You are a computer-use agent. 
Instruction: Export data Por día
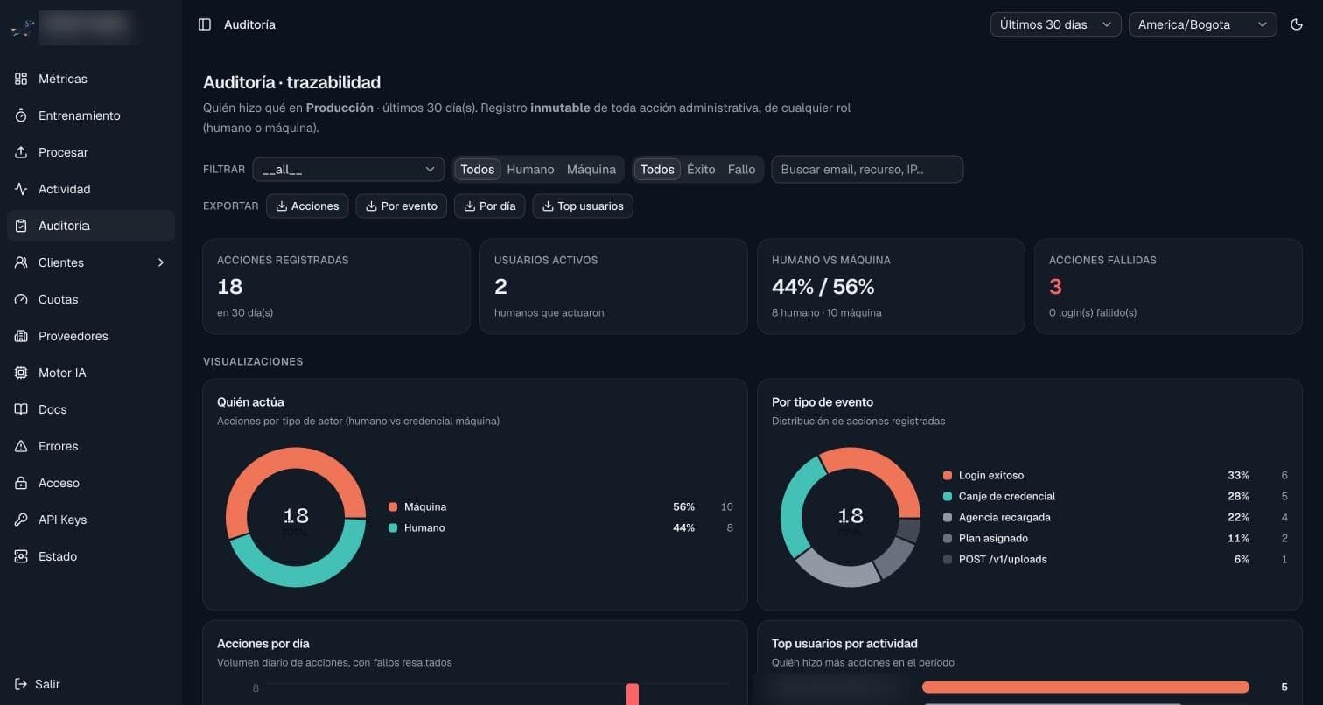point(489,206)
